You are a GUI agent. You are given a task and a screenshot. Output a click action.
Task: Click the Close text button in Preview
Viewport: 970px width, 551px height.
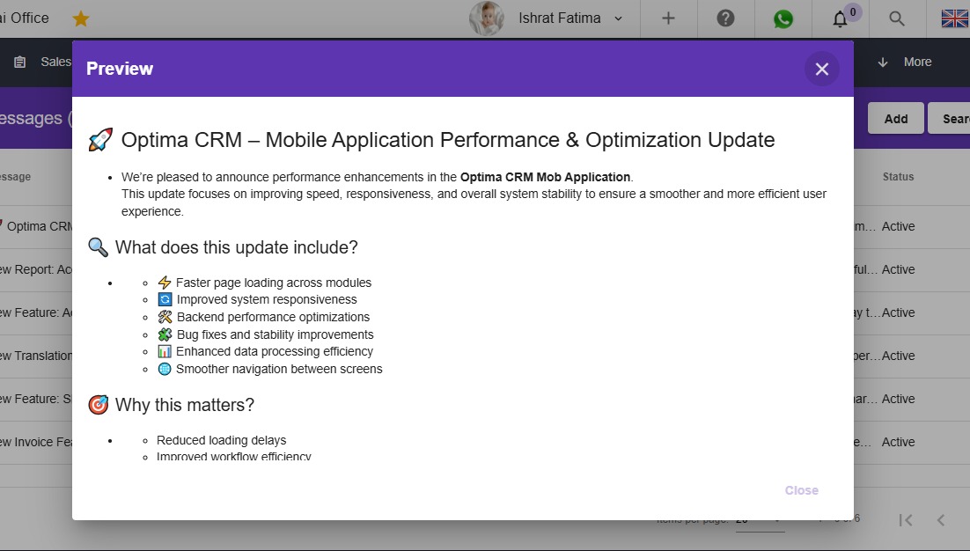click(x=801, y=490)
